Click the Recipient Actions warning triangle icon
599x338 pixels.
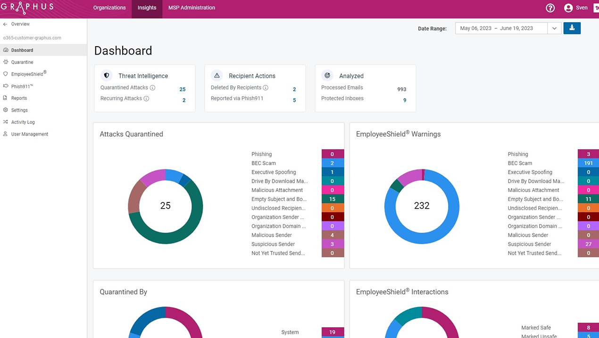217,75
